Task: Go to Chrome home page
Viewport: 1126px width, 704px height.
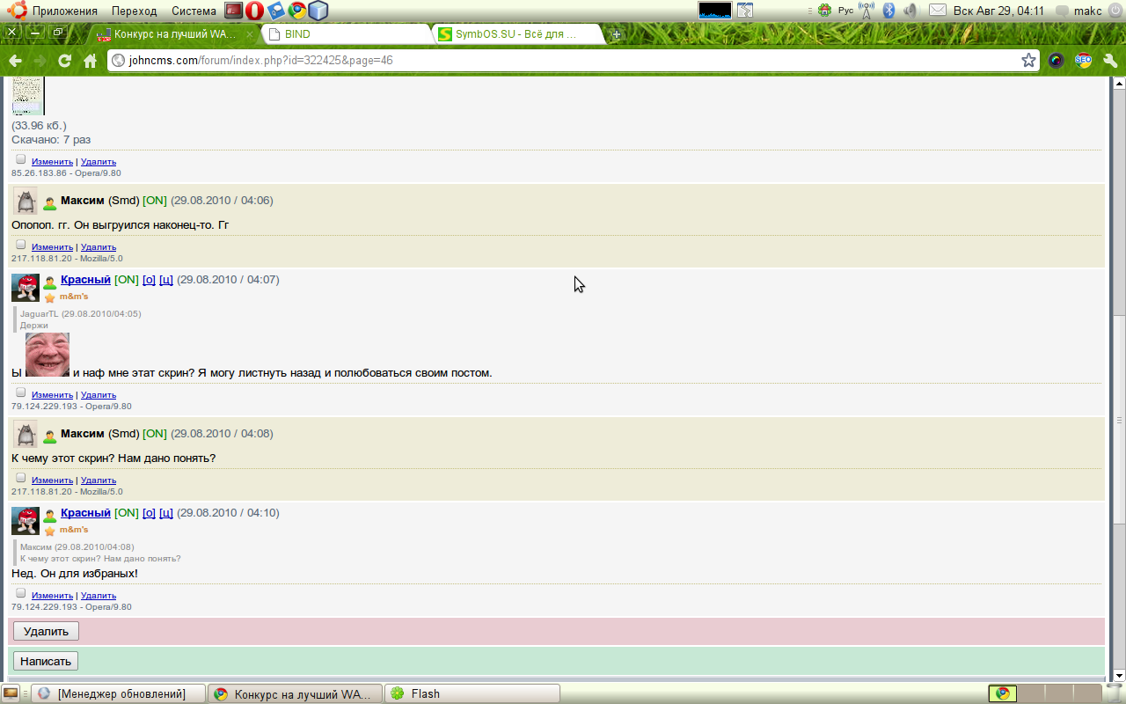Action: click(90, 61)
